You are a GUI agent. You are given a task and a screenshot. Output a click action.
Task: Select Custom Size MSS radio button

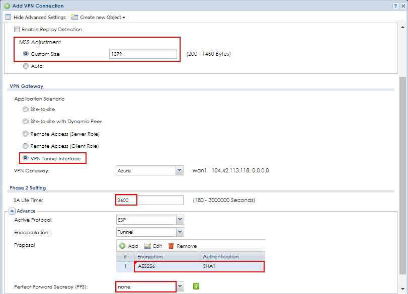click(26, 54)
